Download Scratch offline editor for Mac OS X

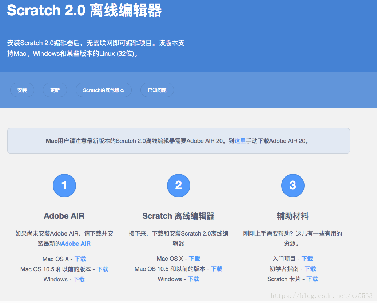pos(194,259)
